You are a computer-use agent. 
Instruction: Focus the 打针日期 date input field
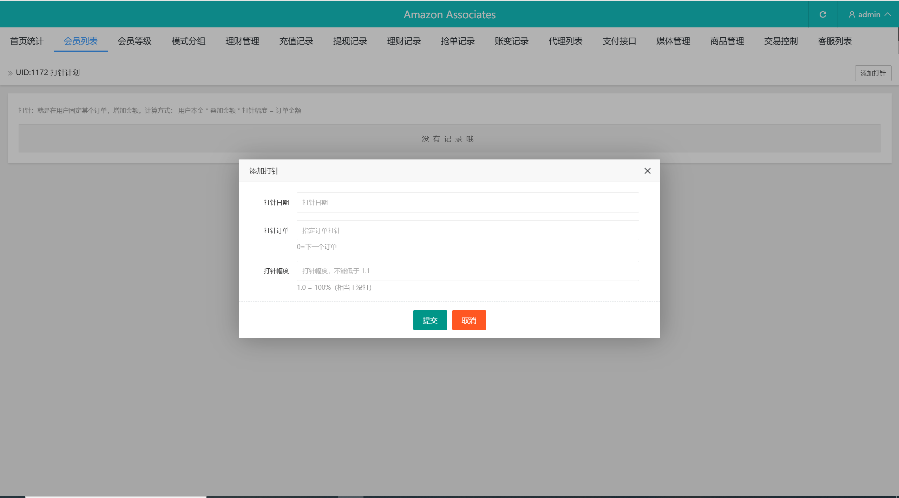[x=467, y=202]
